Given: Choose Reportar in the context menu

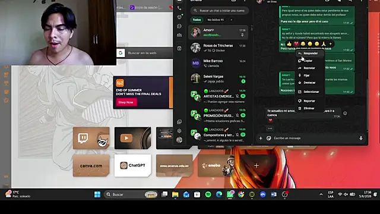Looking at the screenshot, I should 310,101.
